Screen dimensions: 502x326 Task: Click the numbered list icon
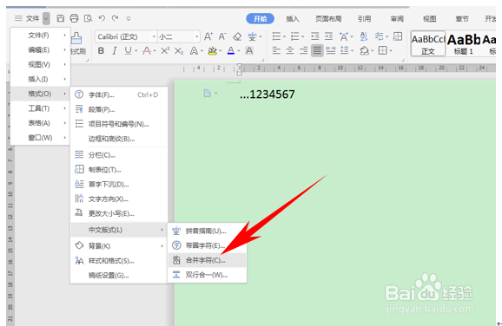click(x=295, y=36)
